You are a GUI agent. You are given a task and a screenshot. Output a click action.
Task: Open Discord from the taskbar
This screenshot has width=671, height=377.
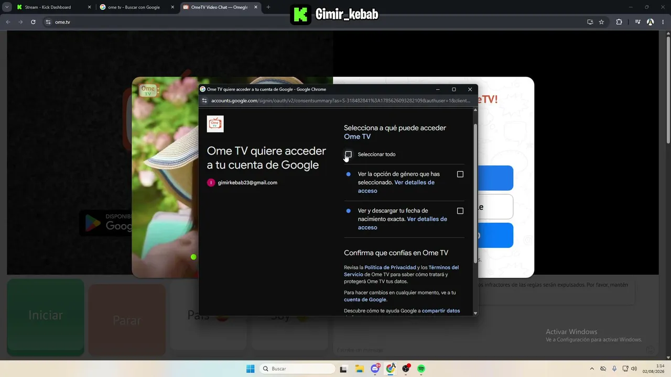click(x=375, y=369)
